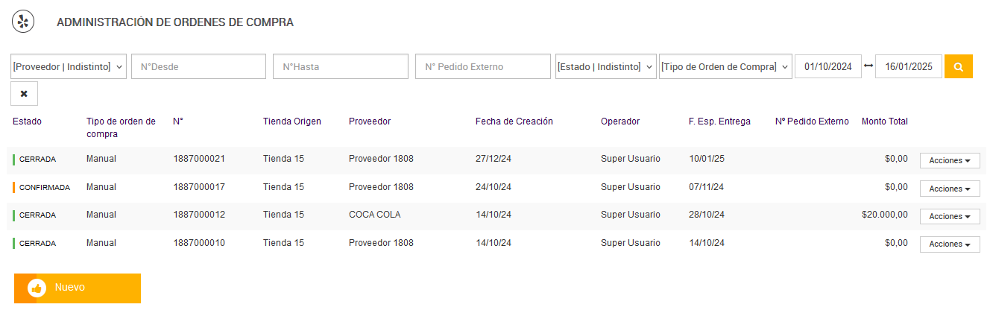Show Acciones for order 1887000010

pos(949,244)
